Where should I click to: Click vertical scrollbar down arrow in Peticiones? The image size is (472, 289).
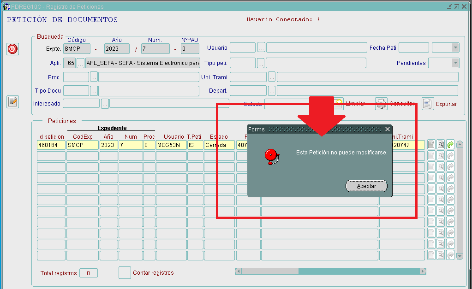tap(459, 256)
